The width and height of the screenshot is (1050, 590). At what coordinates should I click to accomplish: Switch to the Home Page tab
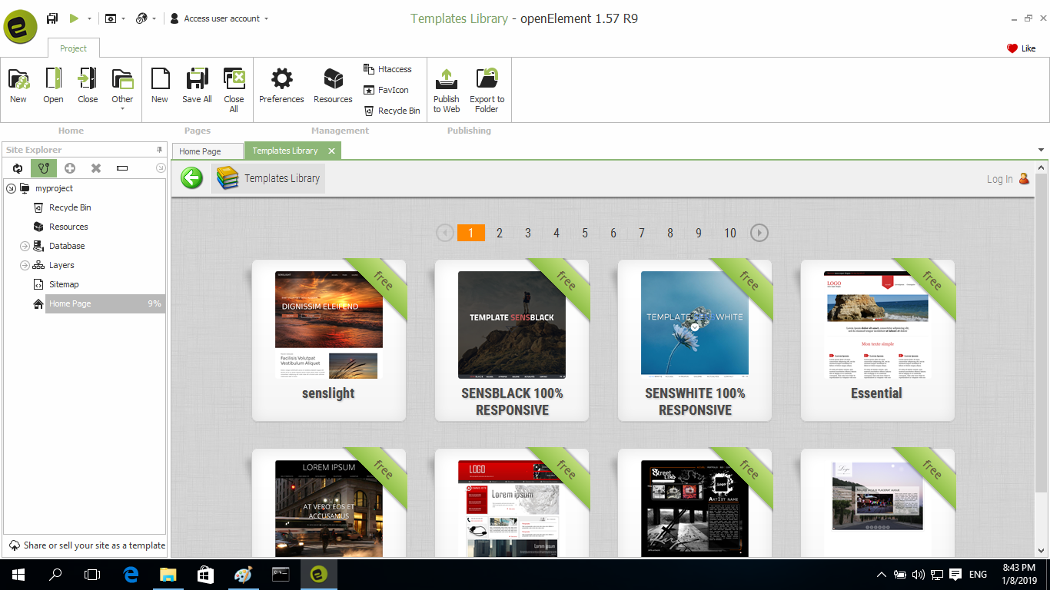[x=201, y=151]
